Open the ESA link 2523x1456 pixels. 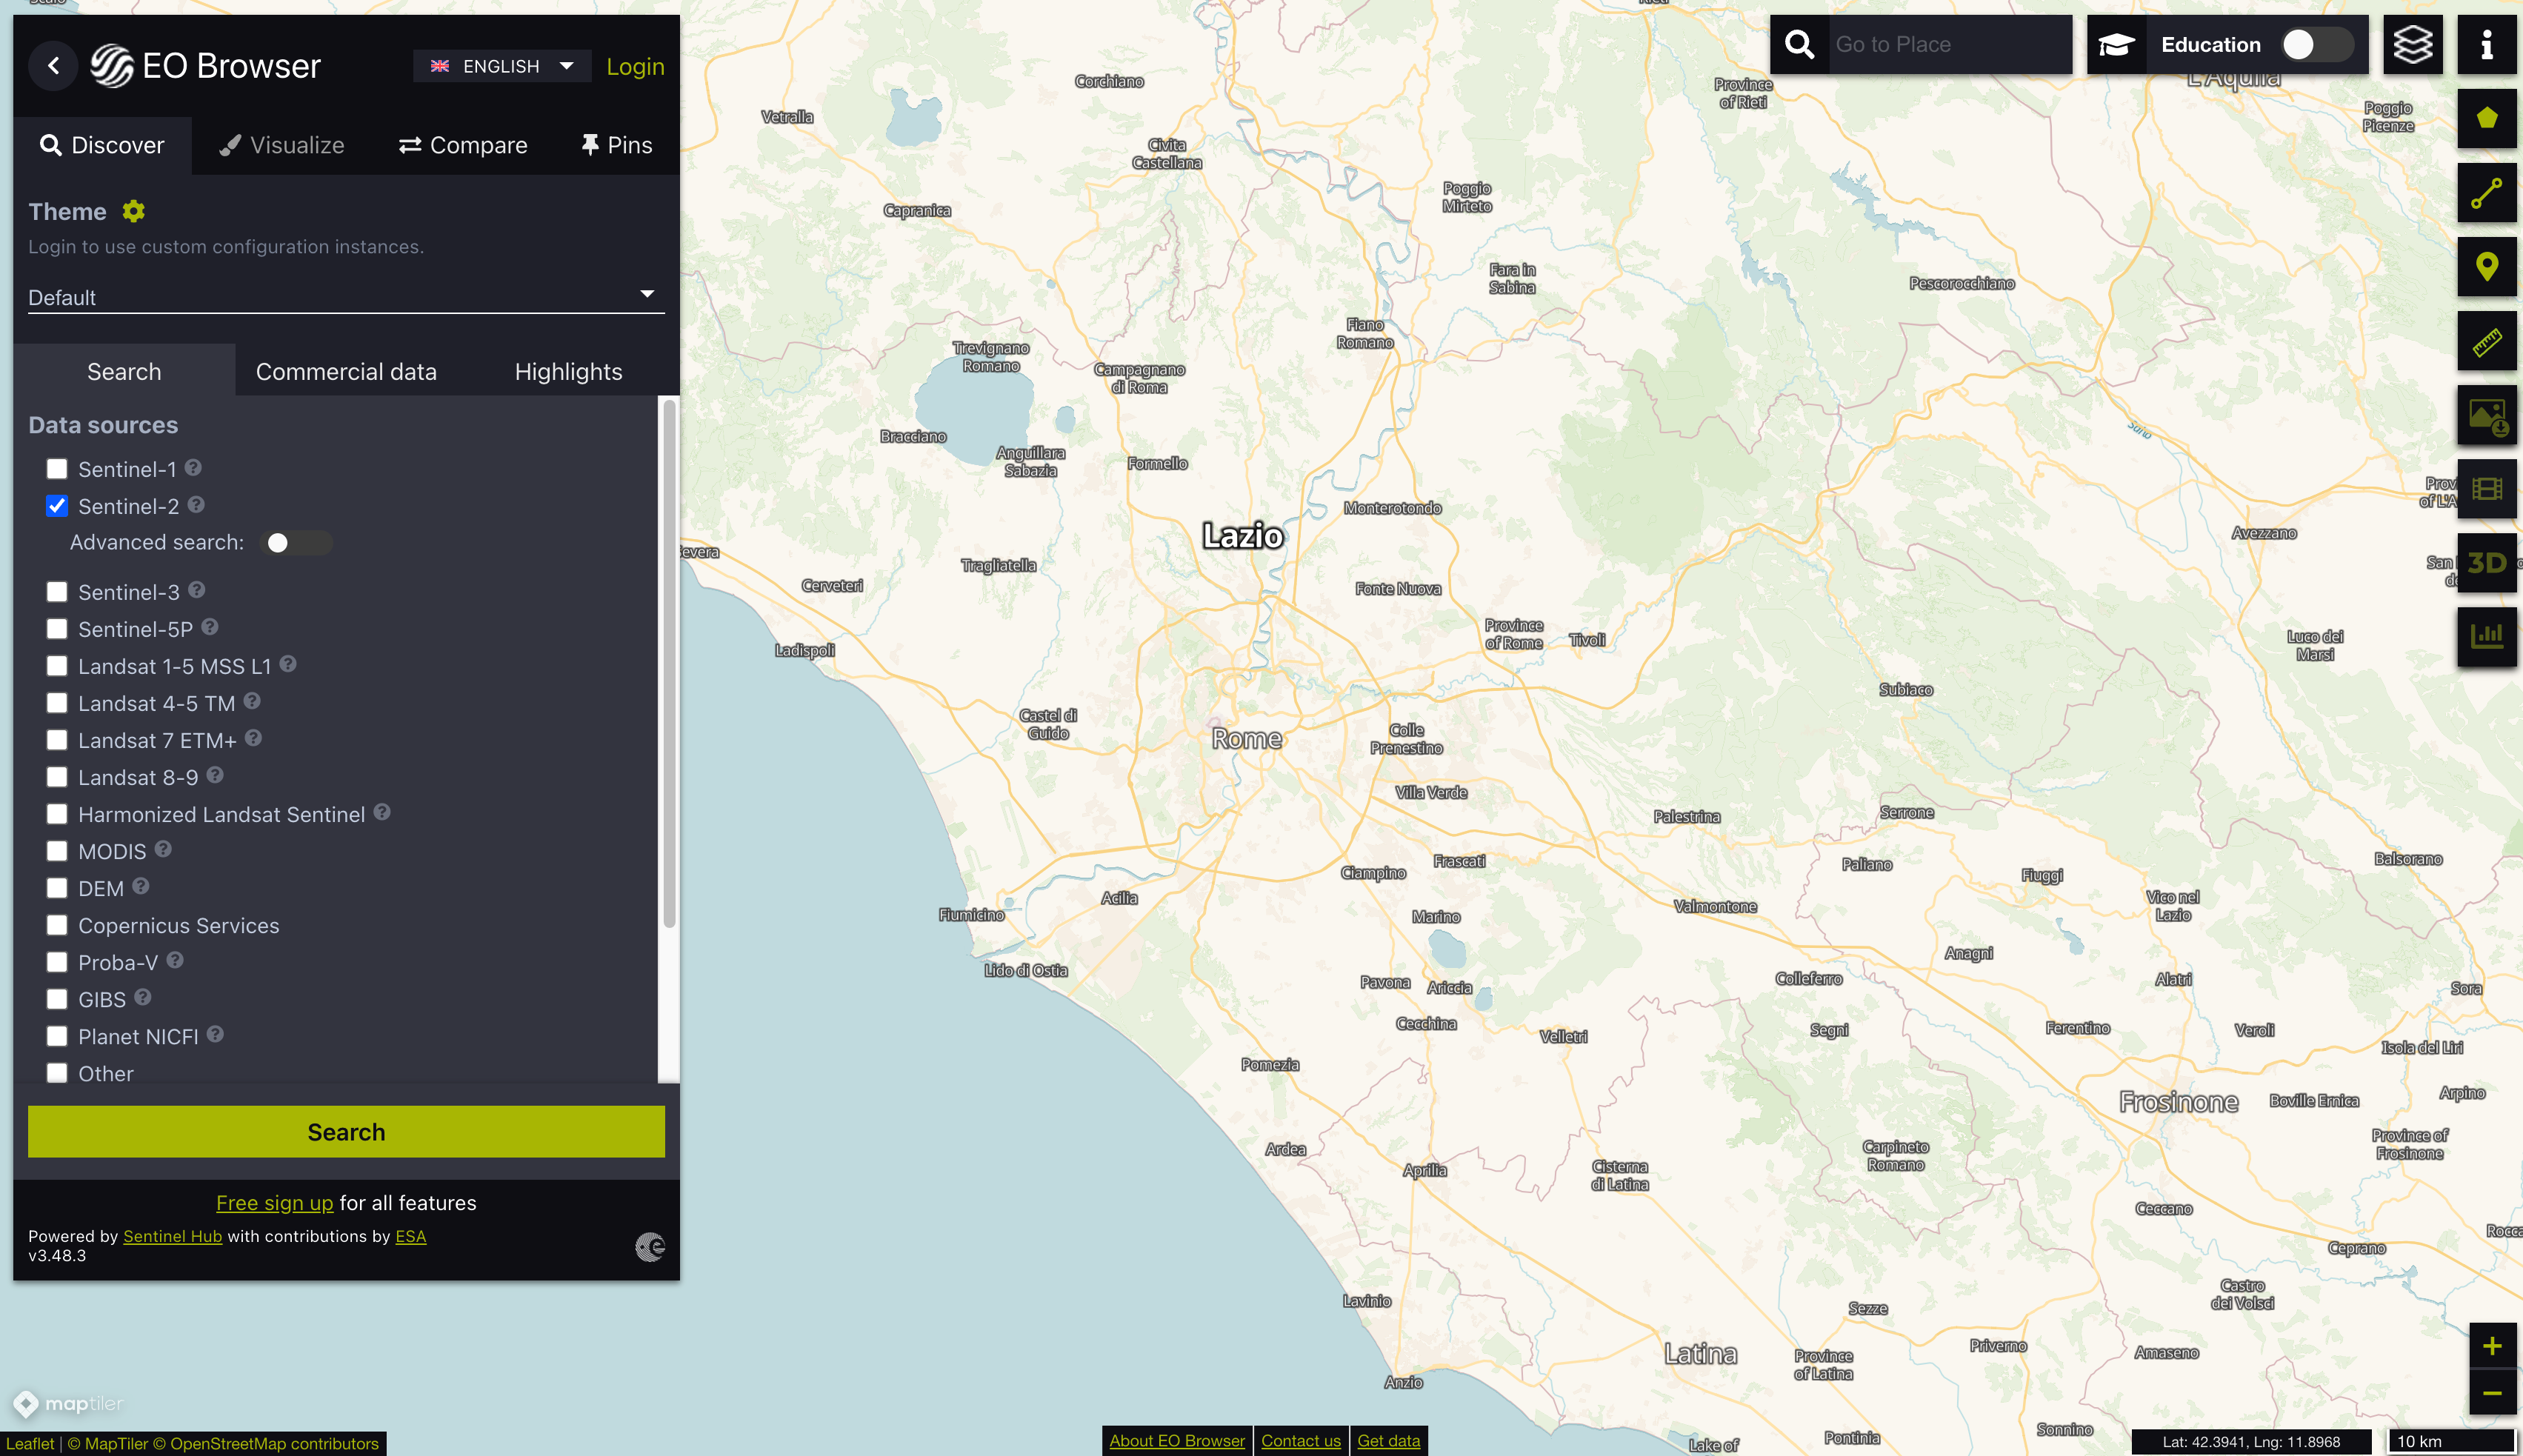(x=411, y=1236)
